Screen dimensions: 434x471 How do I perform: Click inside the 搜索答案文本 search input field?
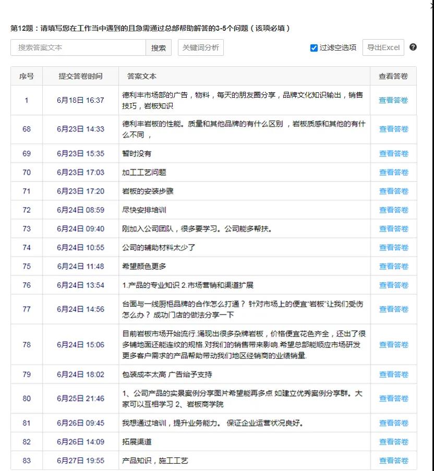78,47
